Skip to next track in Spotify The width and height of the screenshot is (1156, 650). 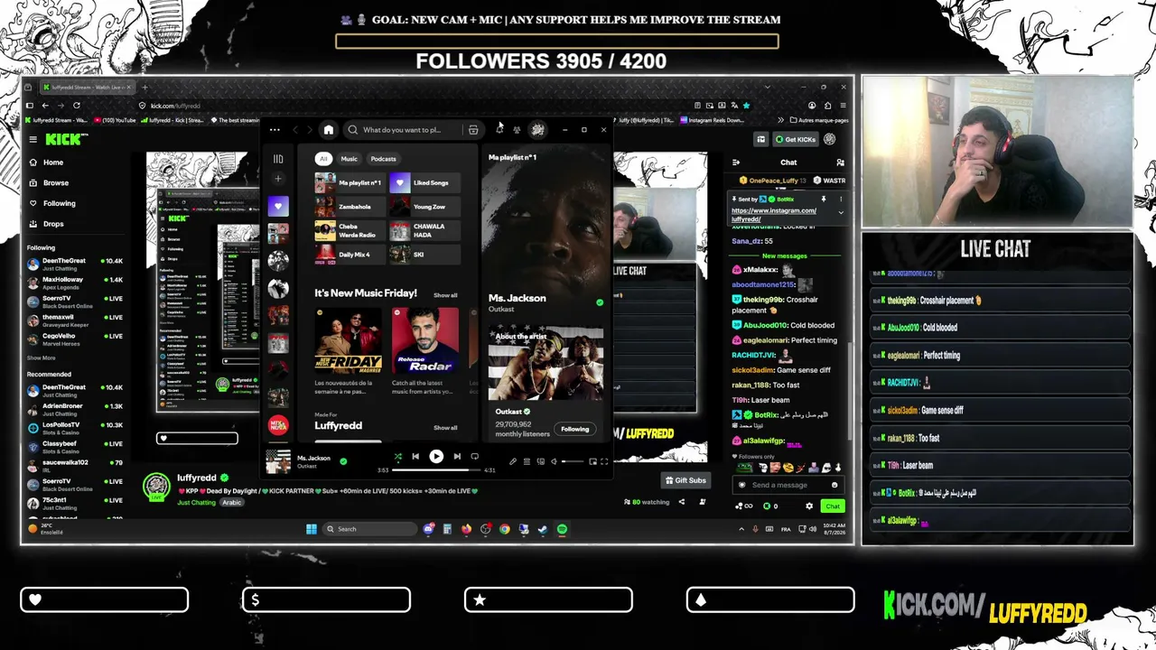coord(457,457)
